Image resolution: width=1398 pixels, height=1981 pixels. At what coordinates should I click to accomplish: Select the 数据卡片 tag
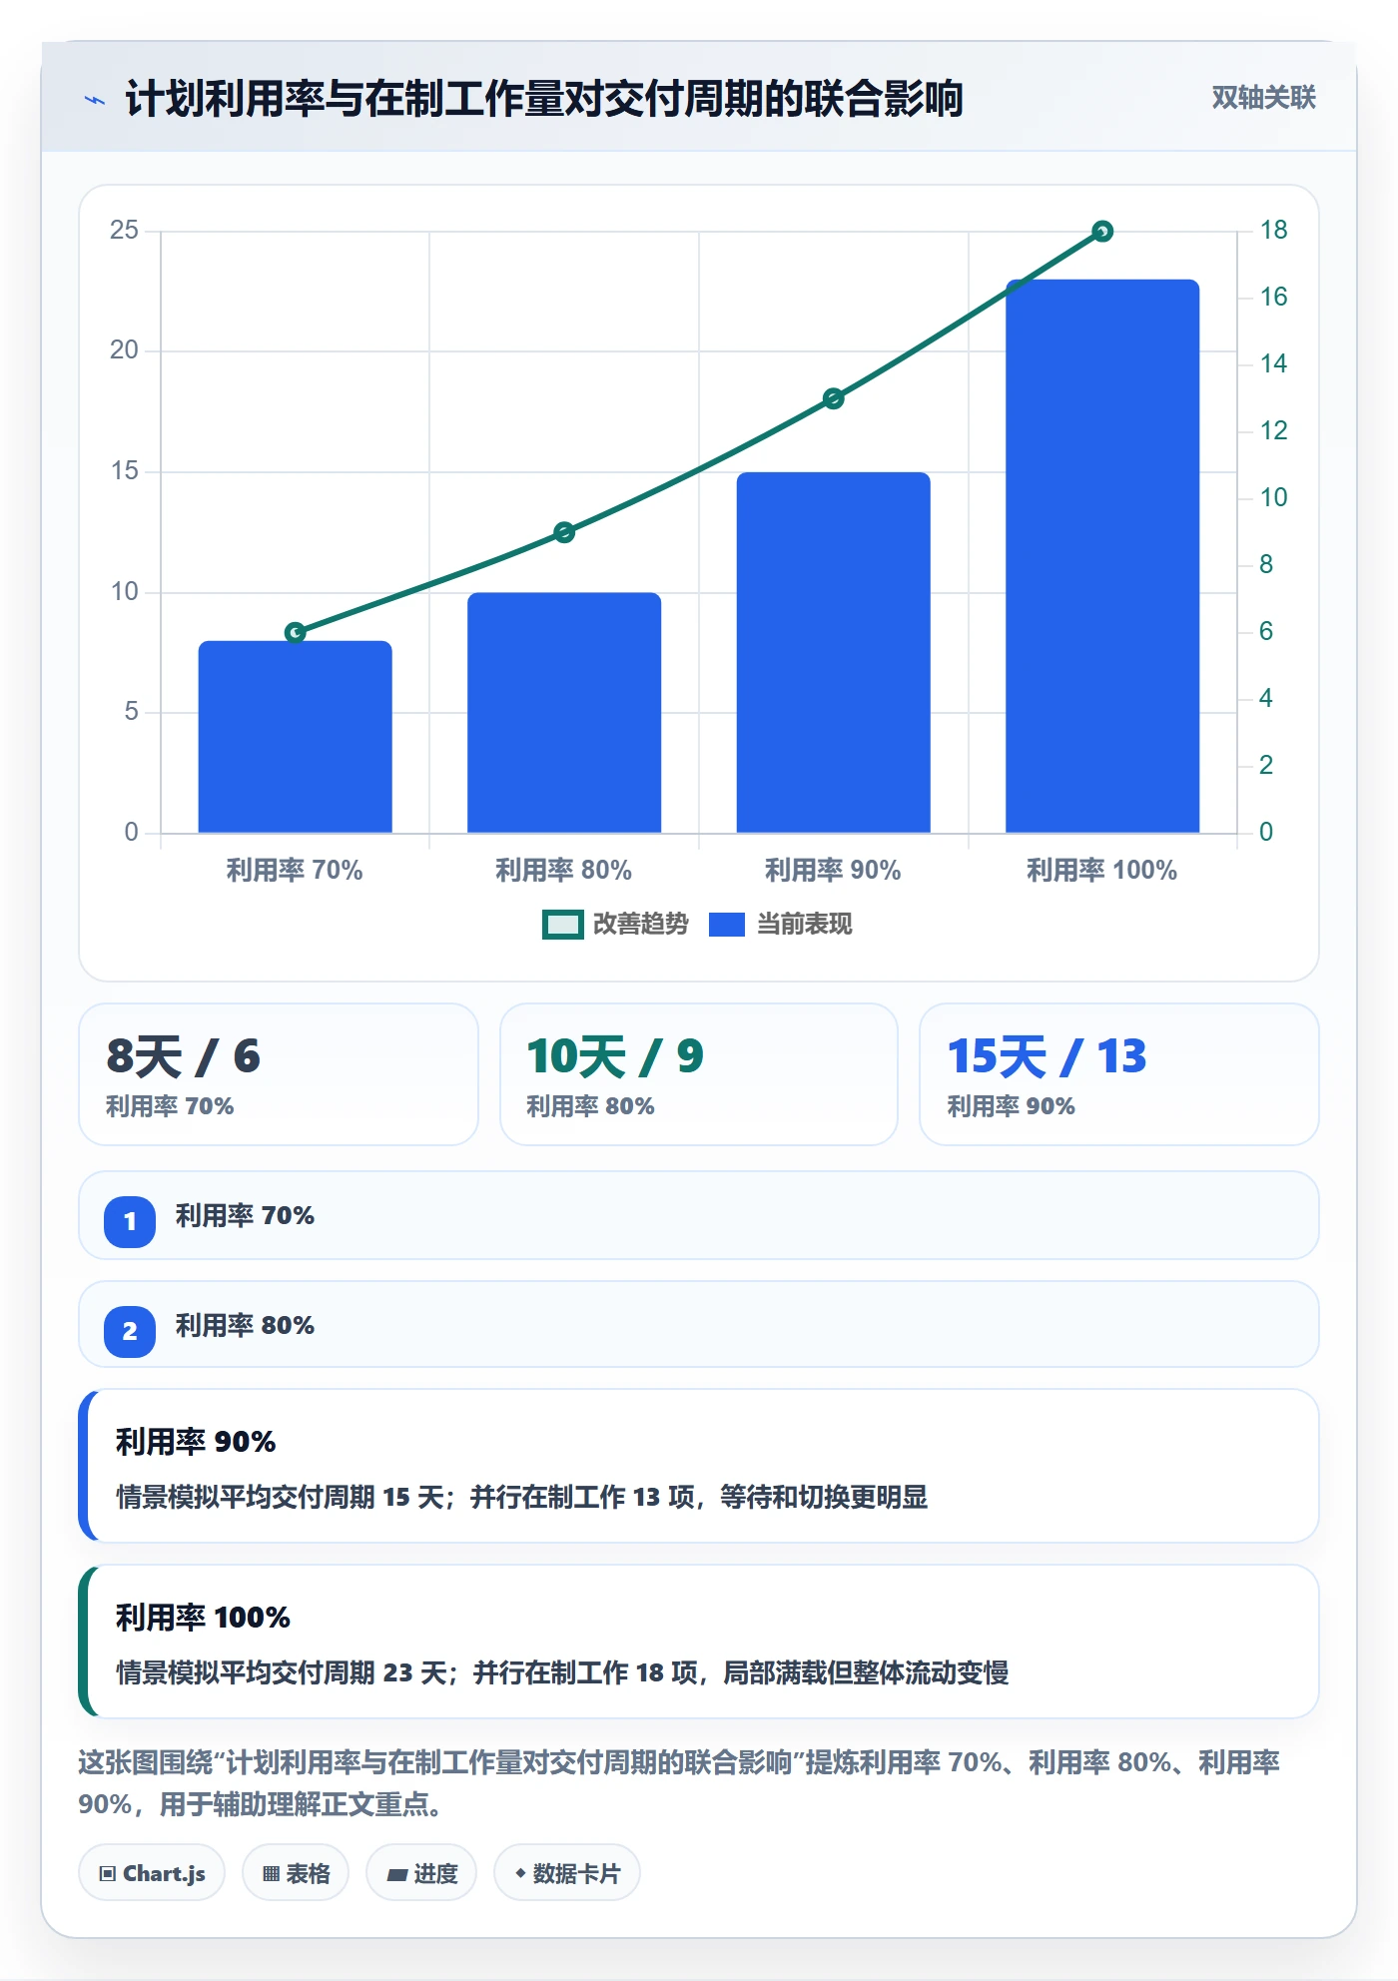tap(567, 1873)
